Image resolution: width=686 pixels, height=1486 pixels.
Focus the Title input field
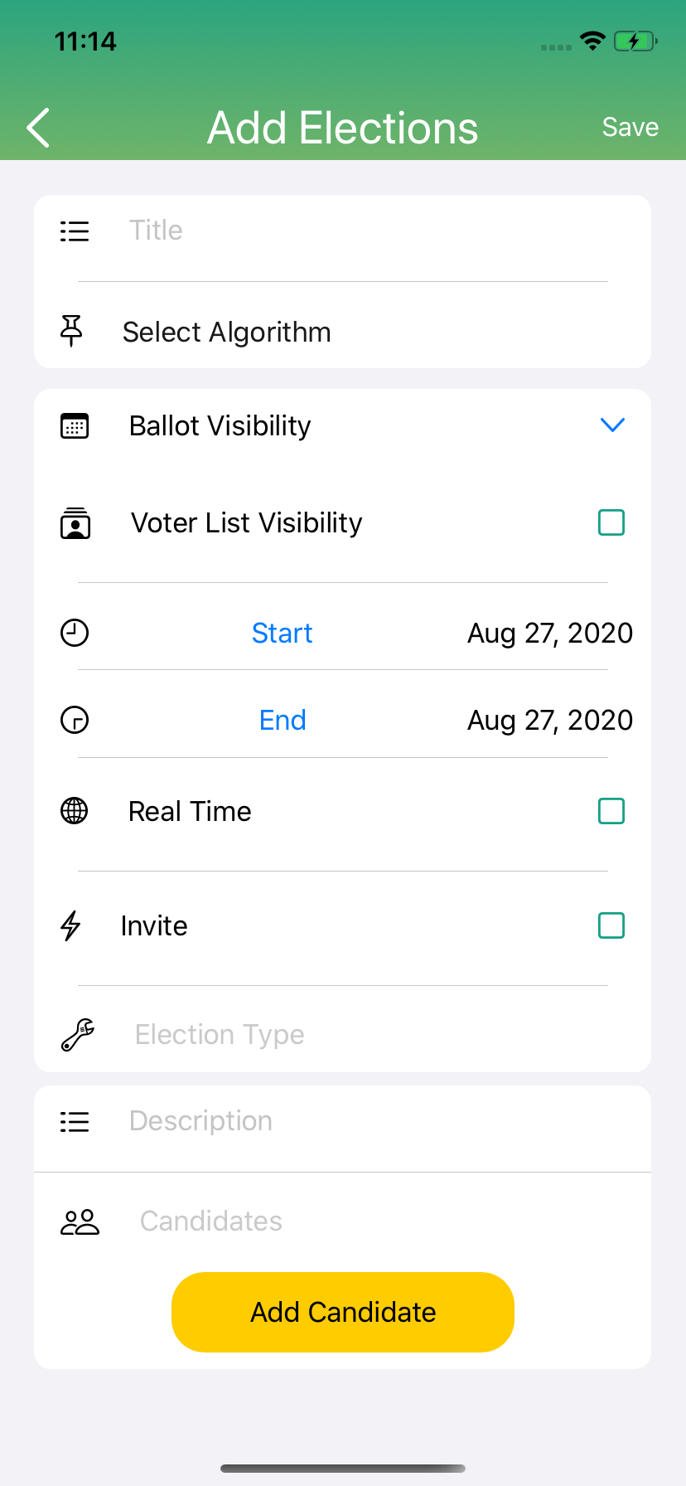(x=365, y=231)
